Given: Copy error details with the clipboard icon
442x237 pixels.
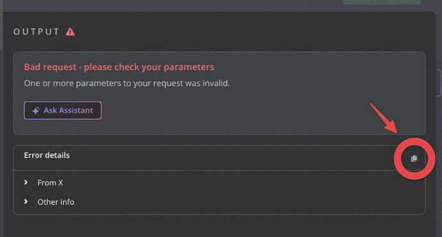Looking at the screenshot, I should click(x=414, y=159).
